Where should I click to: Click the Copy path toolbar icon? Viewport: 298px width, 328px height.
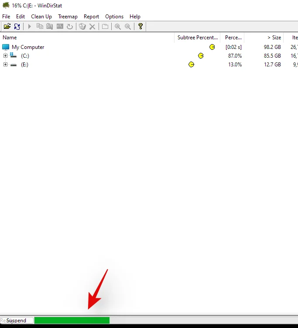40,27
